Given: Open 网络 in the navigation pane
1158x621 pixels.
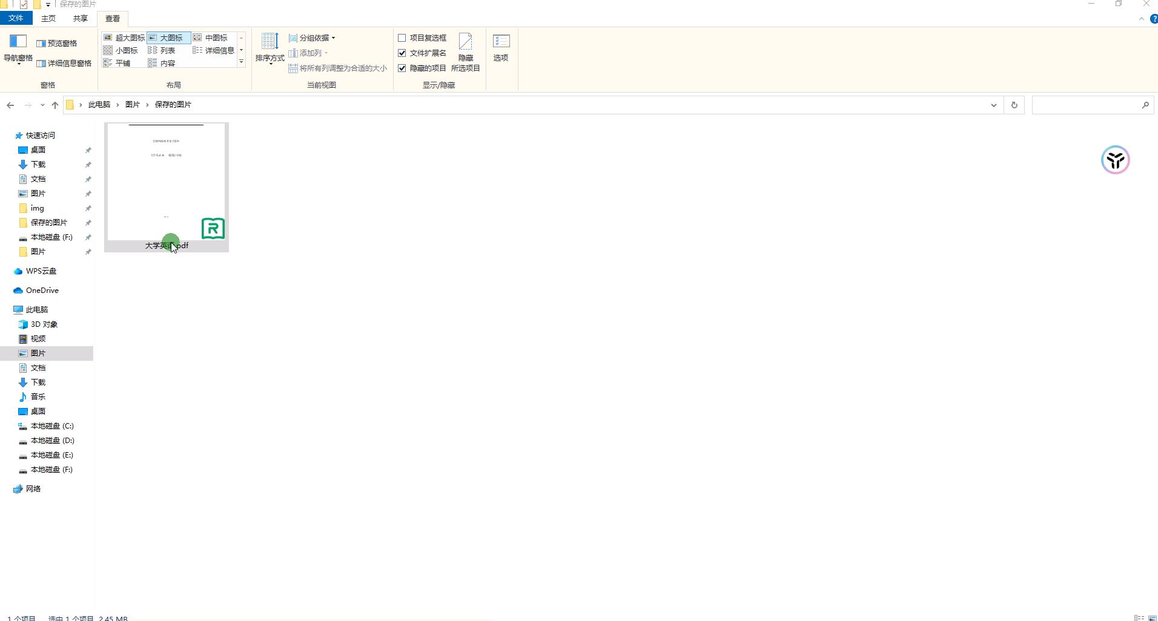Looking at the screenshot, I should tap(33, 489).
